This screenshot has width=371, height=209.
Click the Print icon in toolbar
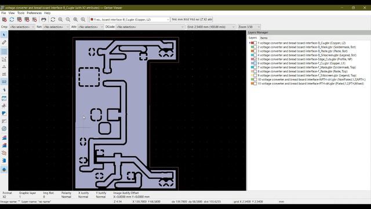(x=43, y=19)
